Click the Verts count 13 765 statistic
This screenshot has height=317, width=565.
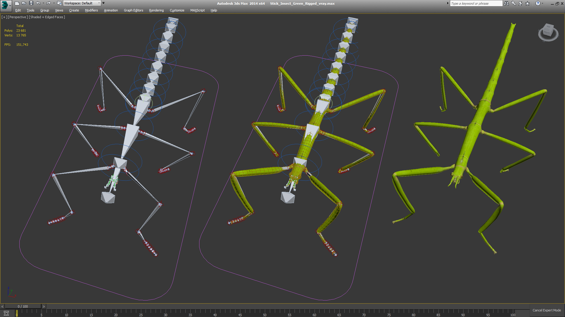pos(21,35)
